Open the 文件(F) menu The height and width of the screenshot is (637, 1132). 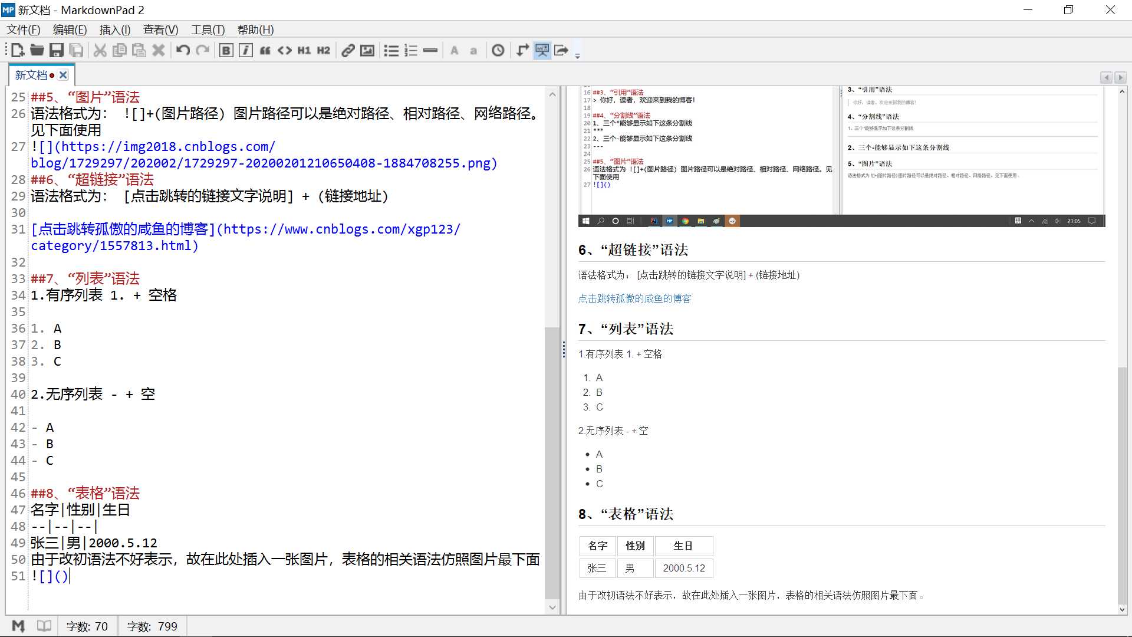tap(24, 29)
